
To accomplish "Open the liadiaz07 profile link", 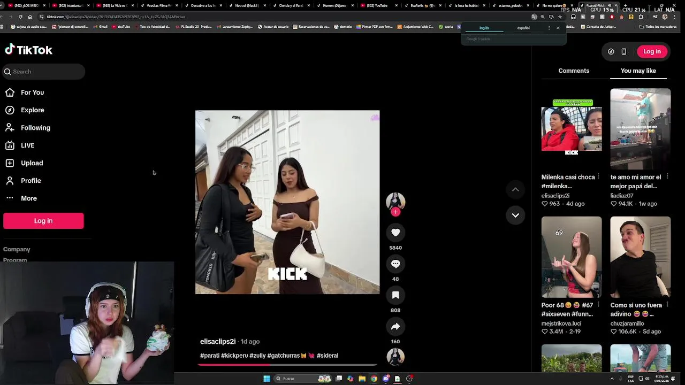I will [621, 196].
